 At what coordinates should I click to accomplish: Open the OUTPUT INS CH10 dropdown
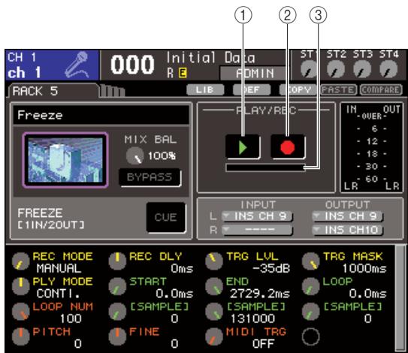[x=347, y=230]
